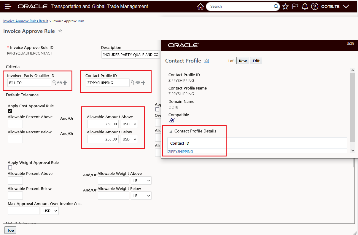This screenshot has height=235, width=358.
Task: Click the Involved Party Qualifier ID field
Action: point(29,83)
